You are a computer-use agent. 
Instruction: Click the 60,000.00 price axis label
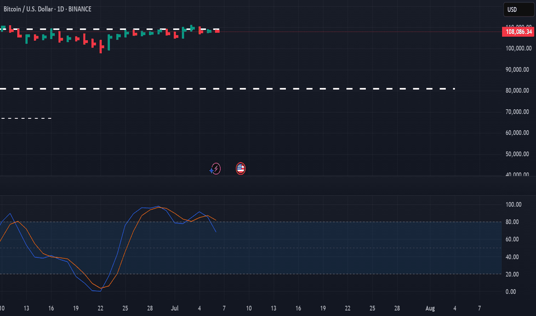click(x=518, y=133)
